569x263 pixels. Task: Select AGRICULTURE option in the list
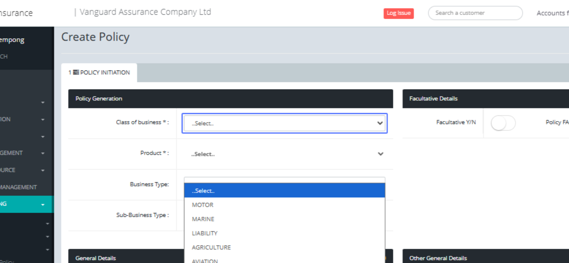211,247
